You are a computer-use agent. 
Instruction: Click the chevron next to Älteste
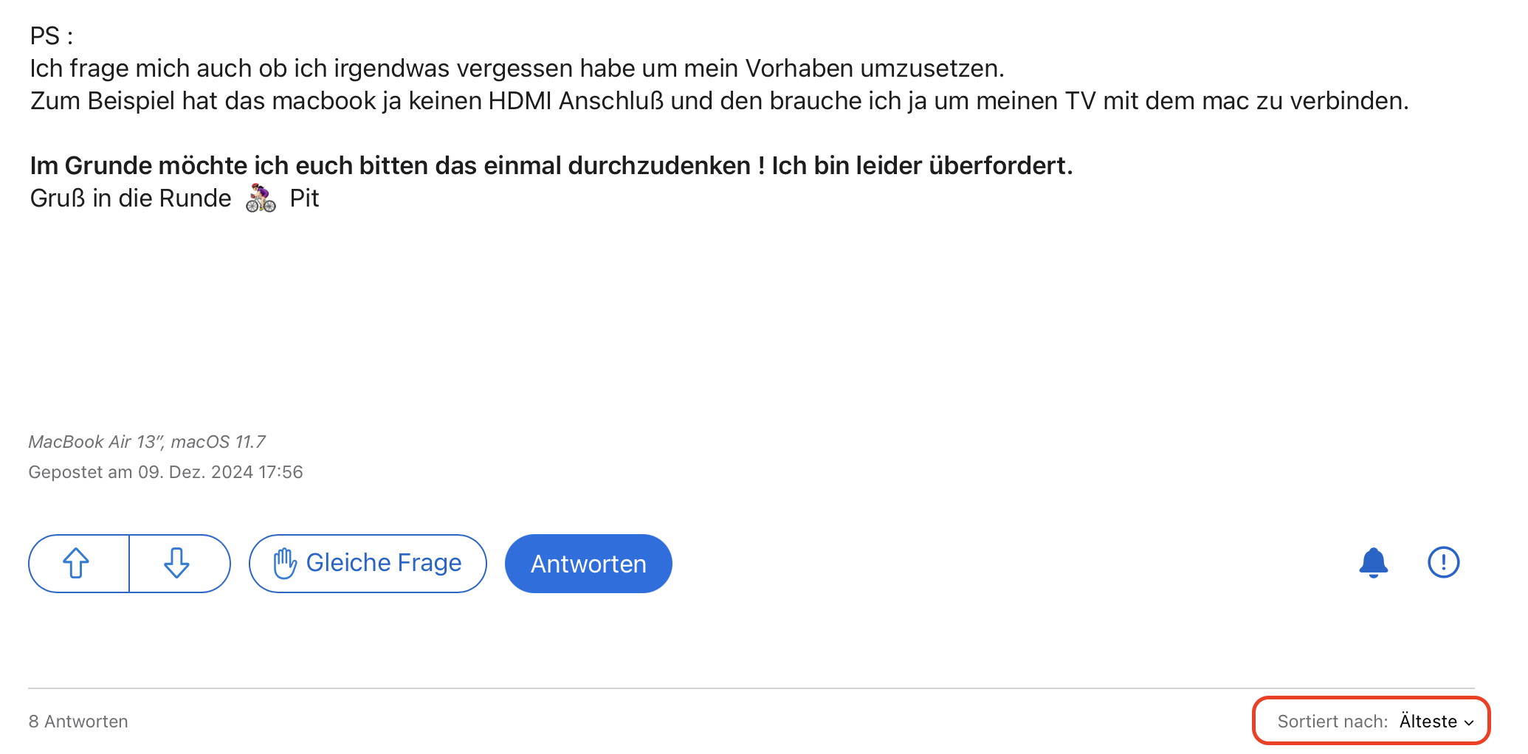[x=1469, y=722]
